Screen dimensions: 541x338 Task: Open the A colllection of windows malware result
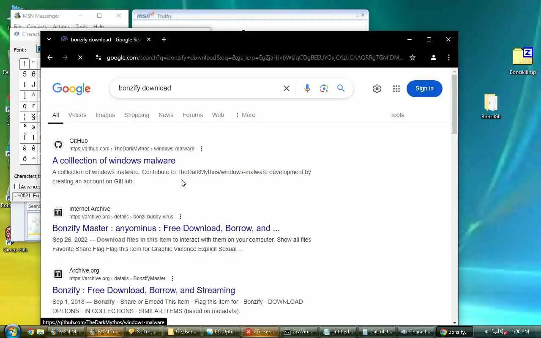(114, 161)
